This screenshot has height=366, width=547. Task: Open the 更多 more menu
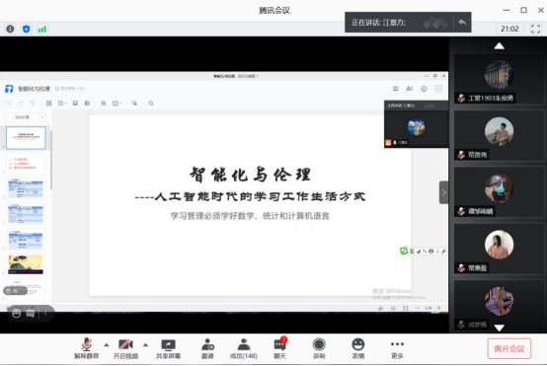pyautogui.click(x=397, y=349)
